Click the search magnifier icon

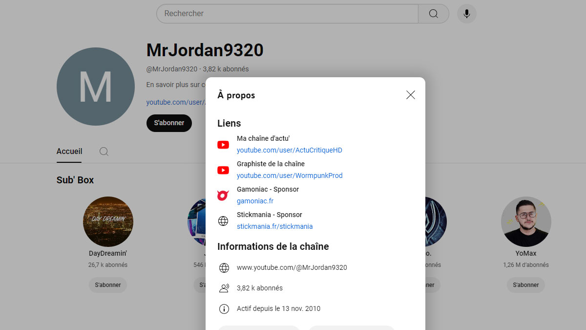pos(433,14)
